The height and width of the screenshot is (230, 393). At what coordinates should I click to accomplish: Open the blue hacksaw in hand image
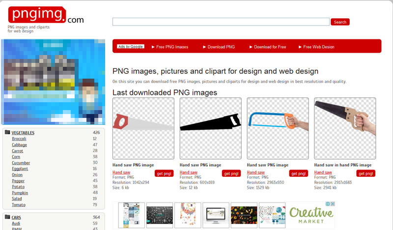click(278, 128)
